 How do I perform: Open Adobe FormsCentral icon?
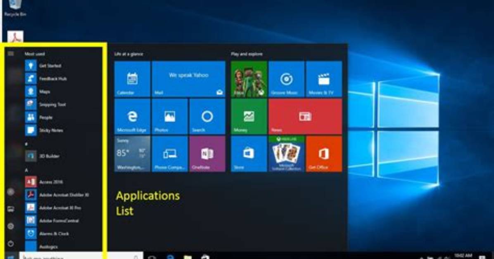(x=31, y=221)
